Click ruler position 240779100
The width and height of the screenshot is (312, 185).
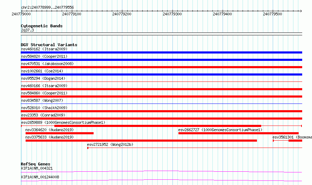pyautogui.click(x=72, y=14)
